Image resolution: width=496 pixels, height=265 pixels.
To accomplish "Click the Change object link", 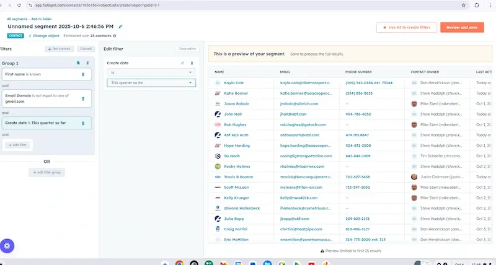I will coord(44,36).
